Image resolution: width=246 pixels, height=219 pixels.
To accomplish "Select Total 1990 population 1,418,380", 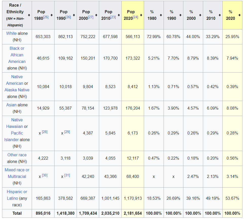I will [66, 213].
